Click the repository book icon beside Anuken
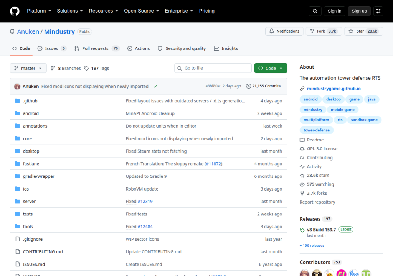Image resolution: width=393 pixels, height=276 pixels. point(12,31)
